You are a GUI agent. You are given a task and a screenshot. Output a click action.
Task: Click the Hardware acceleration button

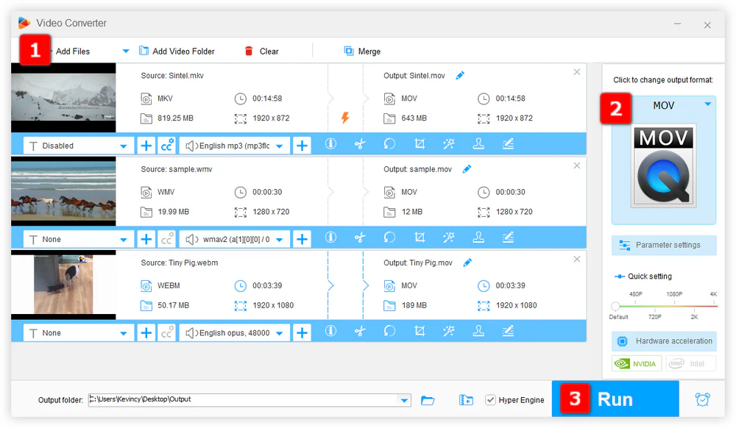click(664, 340)
